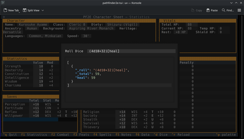Select the Survival skill row
Viewport: 244px width, 139px height.
pos(159,123)
